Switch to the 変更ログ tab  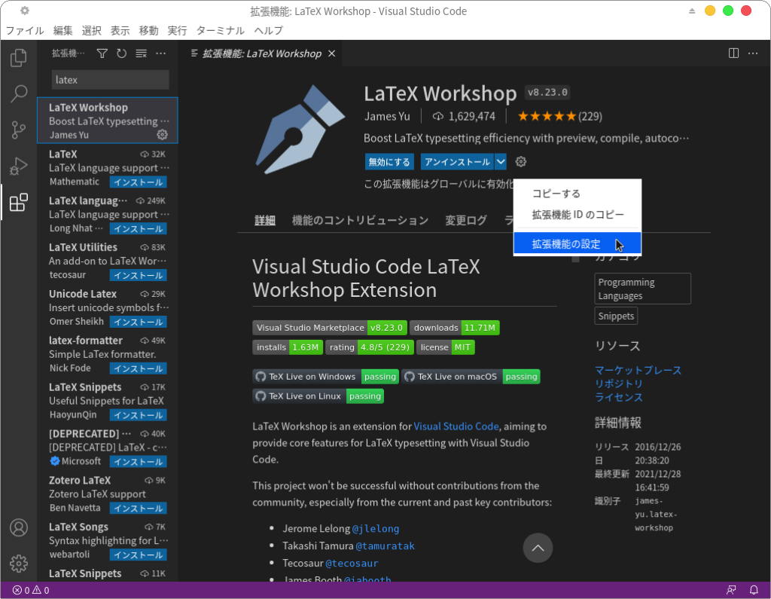[465, 221]
